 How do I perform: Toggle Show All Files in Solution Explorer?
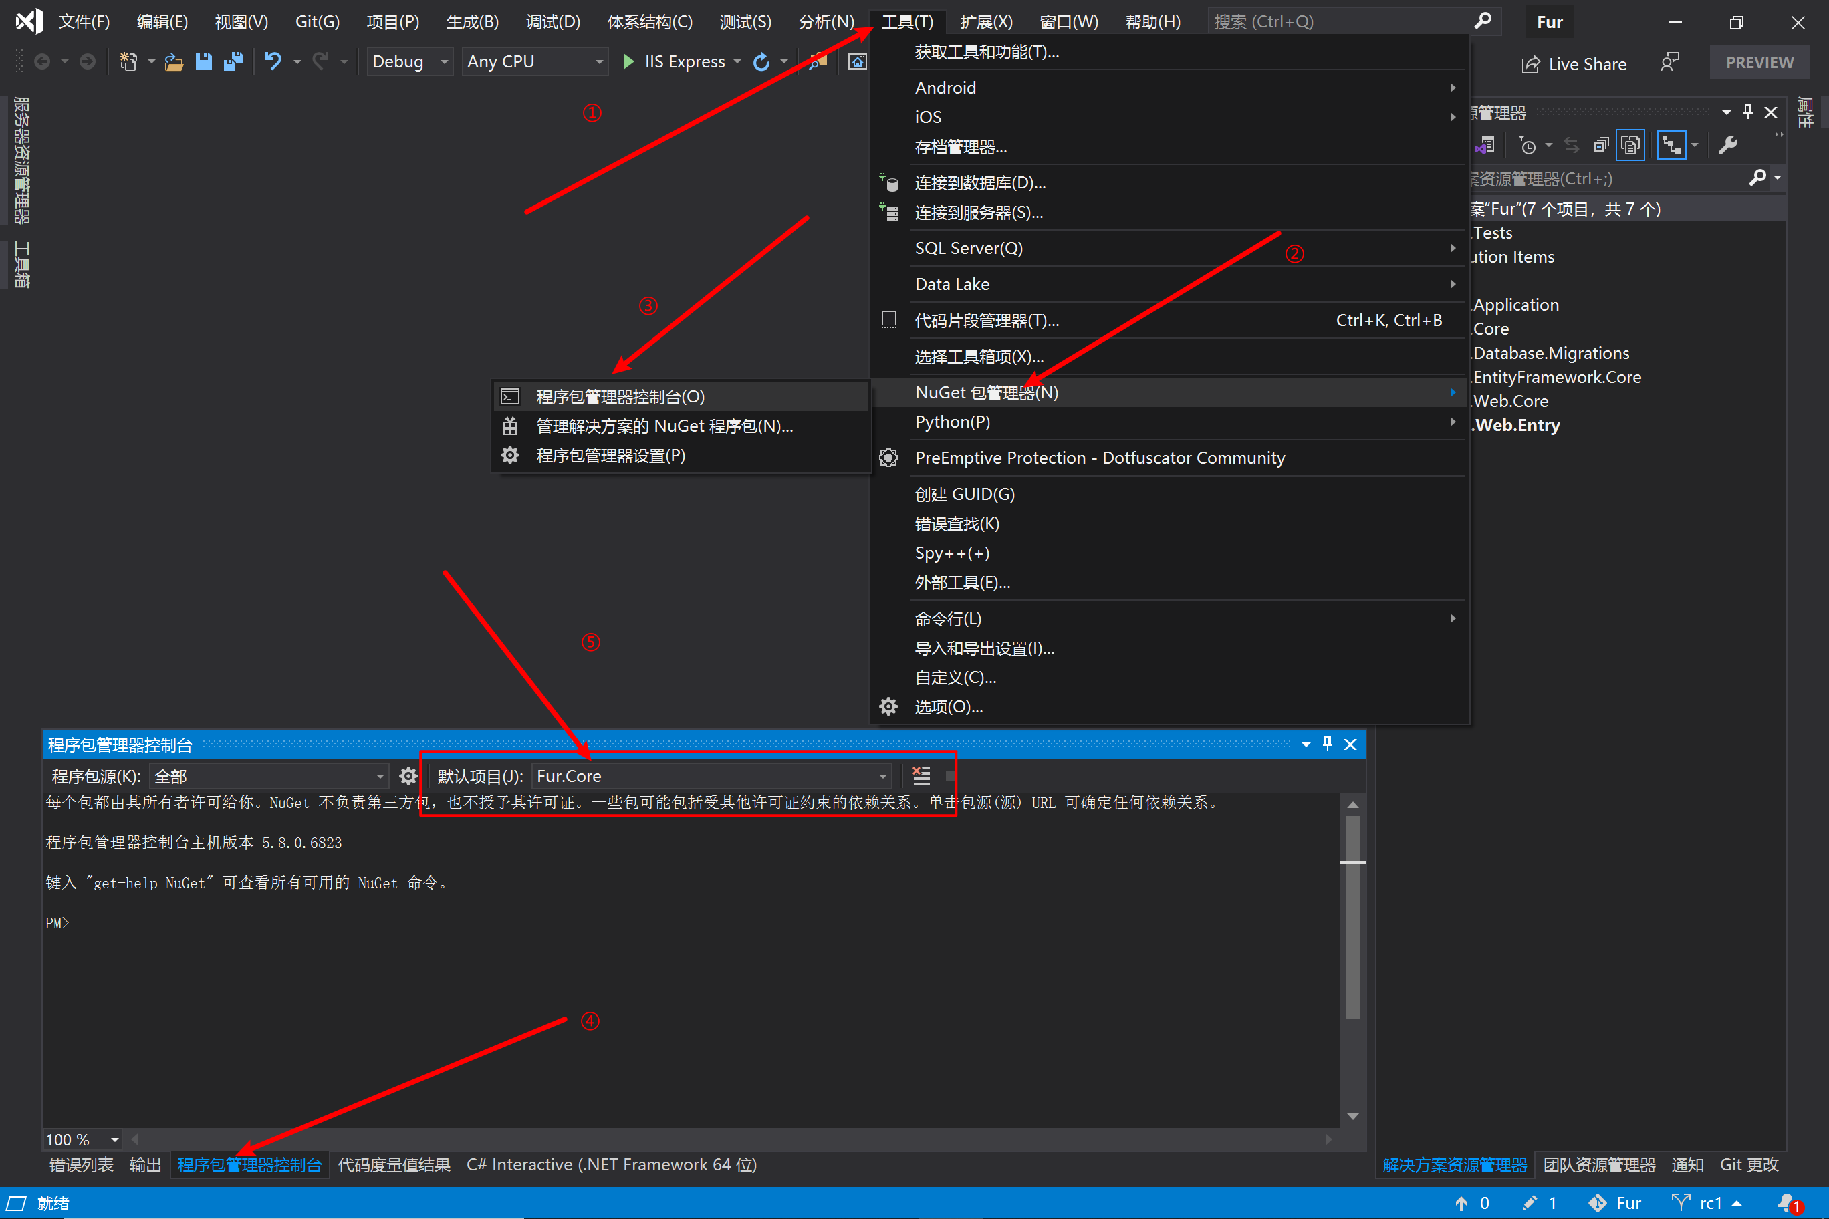coord(1630,146)
